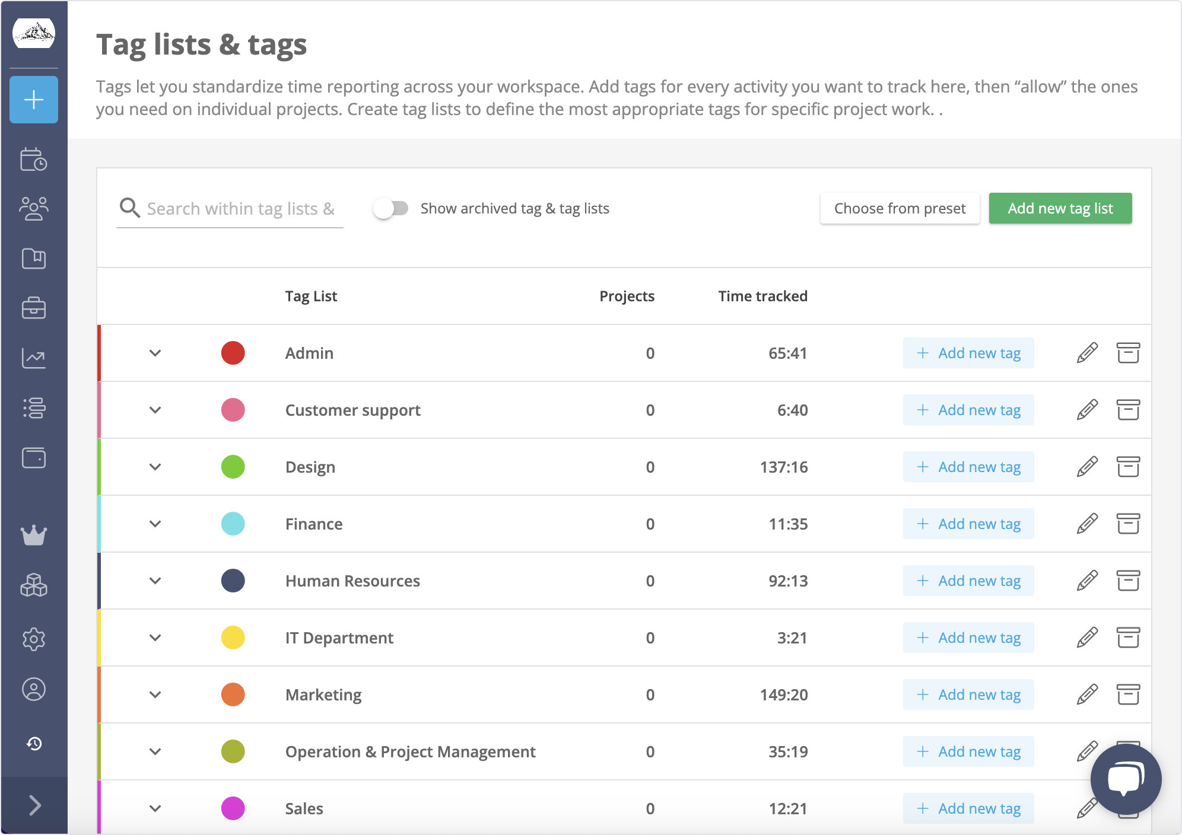Open the clients briefcase section

tap(34, 308)
